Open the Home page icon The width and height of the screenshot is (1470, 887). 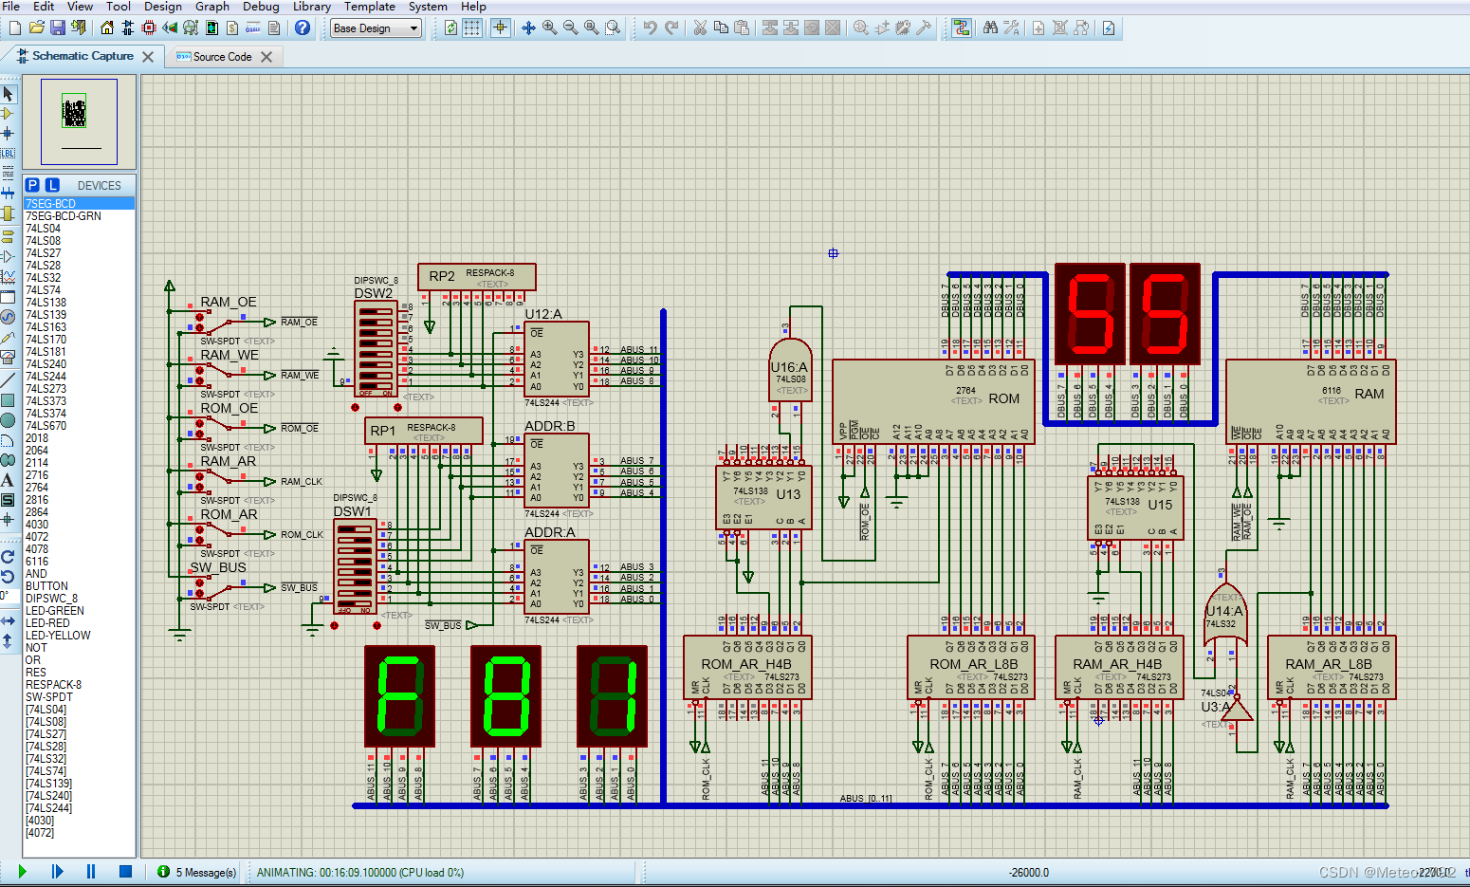click(107, 28)
